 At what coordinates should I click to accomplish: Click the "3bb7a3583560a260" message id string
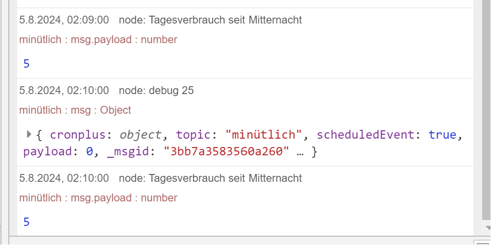click(x=226, y=152)
